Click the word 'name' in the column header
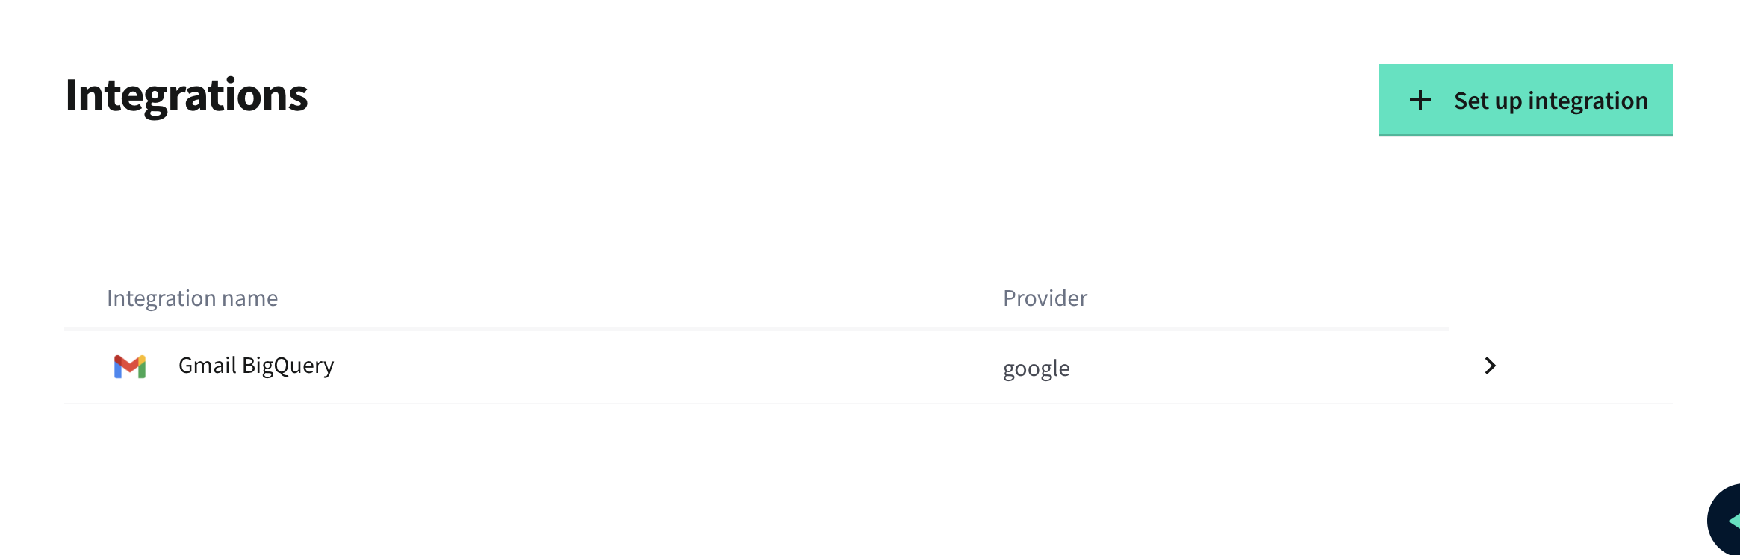The height and width of the screenshot is (555, 1740). 249,298
